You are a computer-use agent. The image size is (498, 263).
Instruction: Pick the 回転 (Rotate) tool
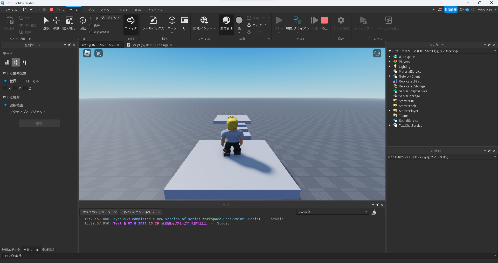pos(83,23)
